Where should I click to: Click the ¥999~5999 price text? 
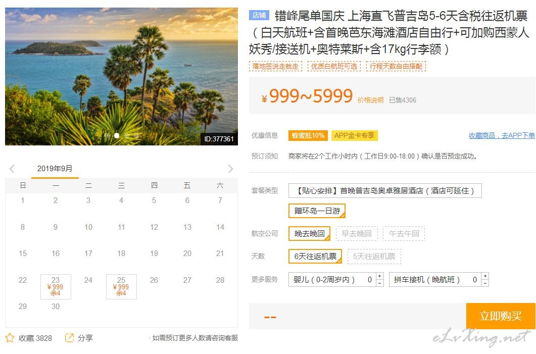pyautogui.click(x=307, y=96)
